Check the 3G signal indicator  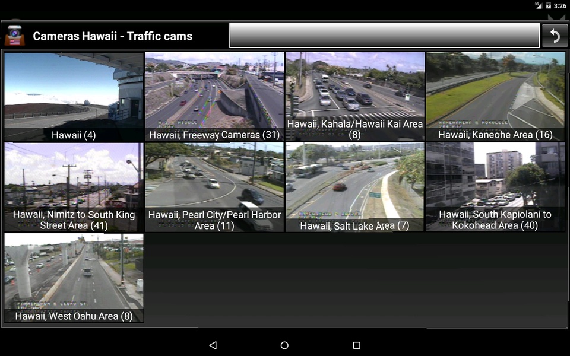539,5
